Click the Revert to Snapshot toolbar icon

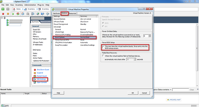coord(28,14)
